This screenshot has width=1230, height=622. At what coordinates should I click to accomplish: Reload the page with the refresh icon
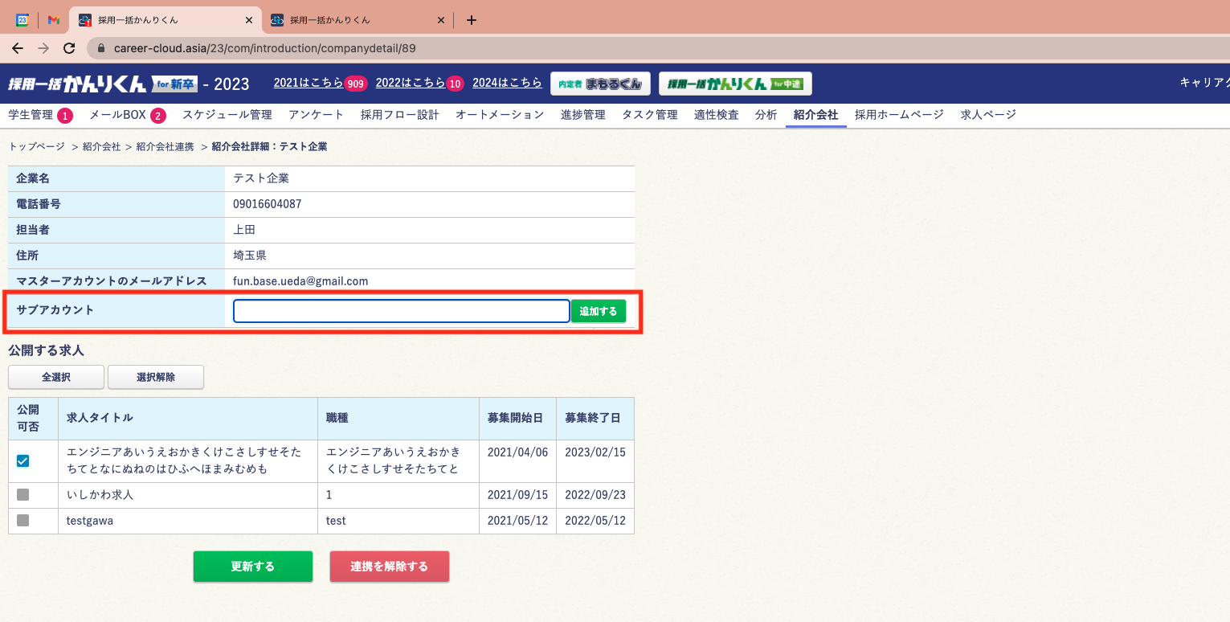[69, 48]
